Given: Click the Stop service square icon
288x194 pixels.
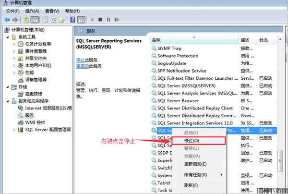Looking at the screenshot, I should 100,20.
